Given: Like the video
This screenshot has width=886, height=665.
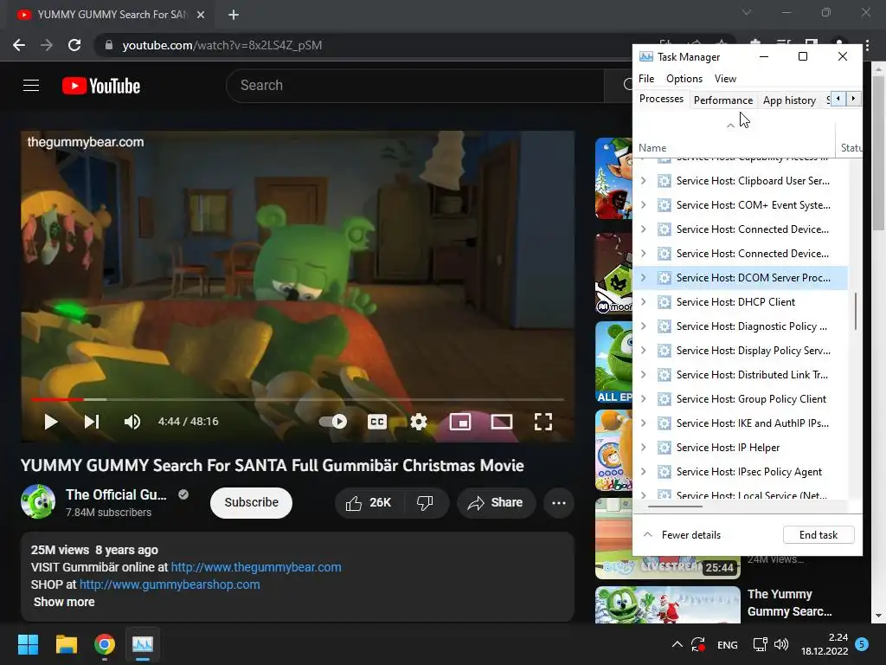Looking at the screenshot, I should (x=369, y=503).
